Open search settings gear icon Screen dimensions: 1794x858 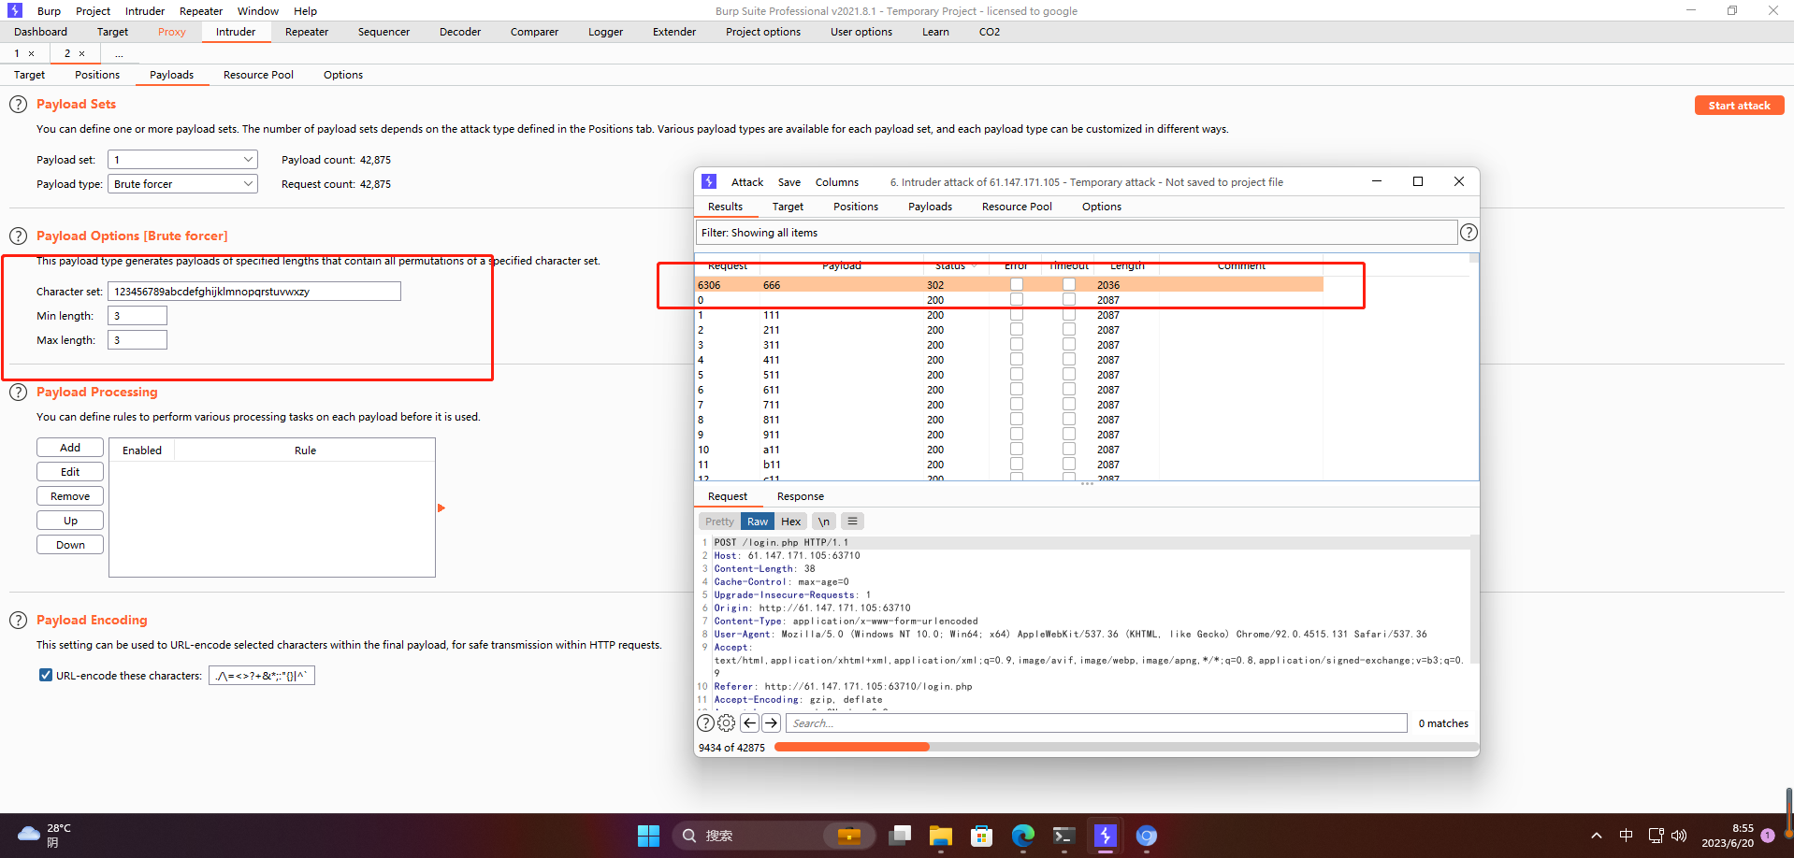pos(727,723)
